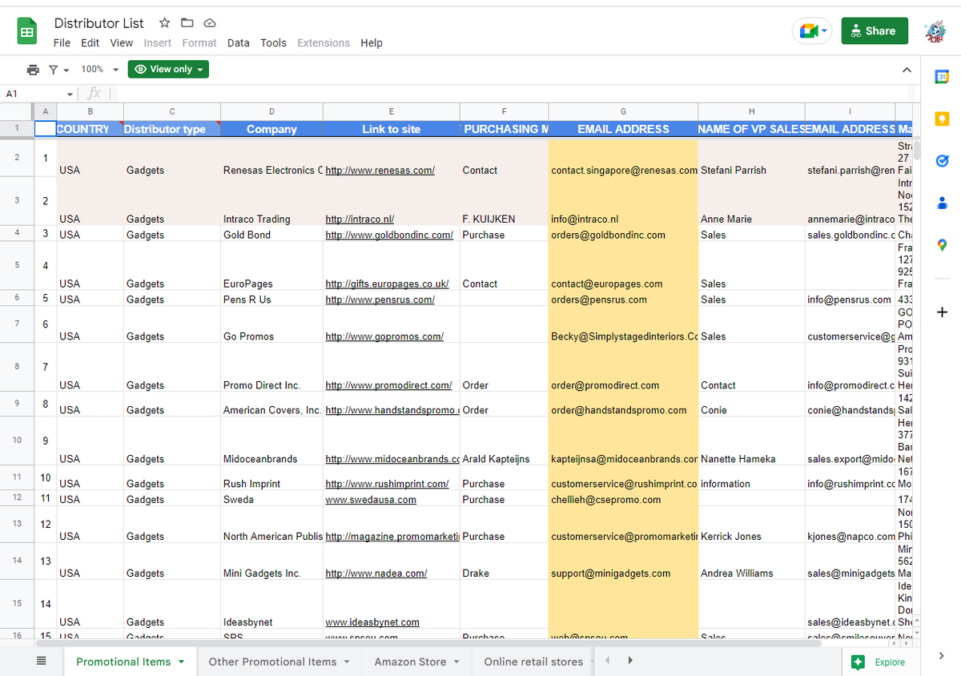Click the Explore button
The width and height of the screenshot is (961, 676).
click(879, 662)
